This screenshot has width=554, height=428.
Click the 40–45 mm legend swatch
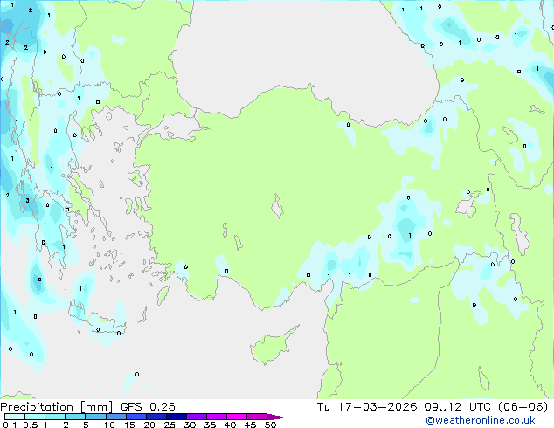point(237,417)
